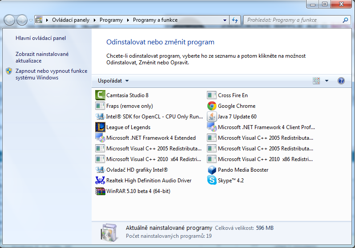This screenshot has width=355, height=248.
Task: Click the refresh arrows button
Action: (x=235, y=20)
